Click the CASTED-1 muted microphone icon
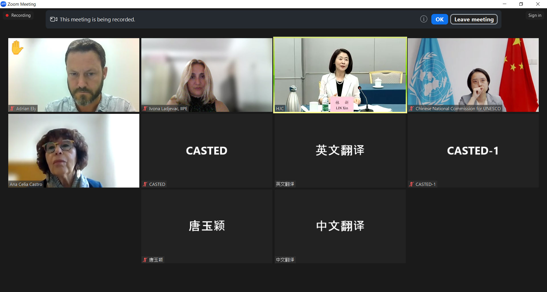Viewport: 547px width, 292px height. click(411, 184)
